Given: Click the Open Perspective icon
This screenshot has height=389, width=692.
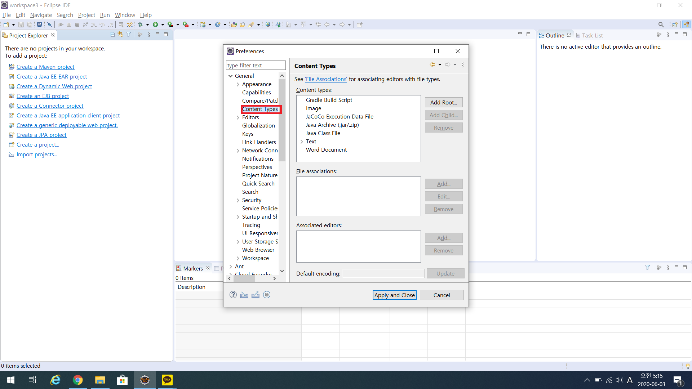Looking at the screenshot, I should [x=675, y=24].
